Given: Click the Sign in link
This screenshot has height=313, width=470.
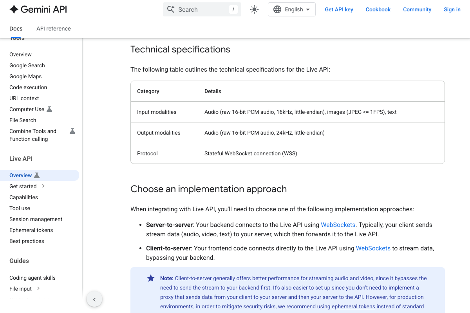Looking at the screenshot, I should (x=452, y=9).
